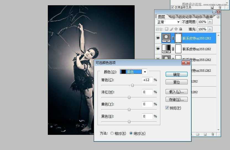Click the highlighted layer's adjustment thumbnail
The height and width of the screenshot is (150, 230).
click(166, 38)
